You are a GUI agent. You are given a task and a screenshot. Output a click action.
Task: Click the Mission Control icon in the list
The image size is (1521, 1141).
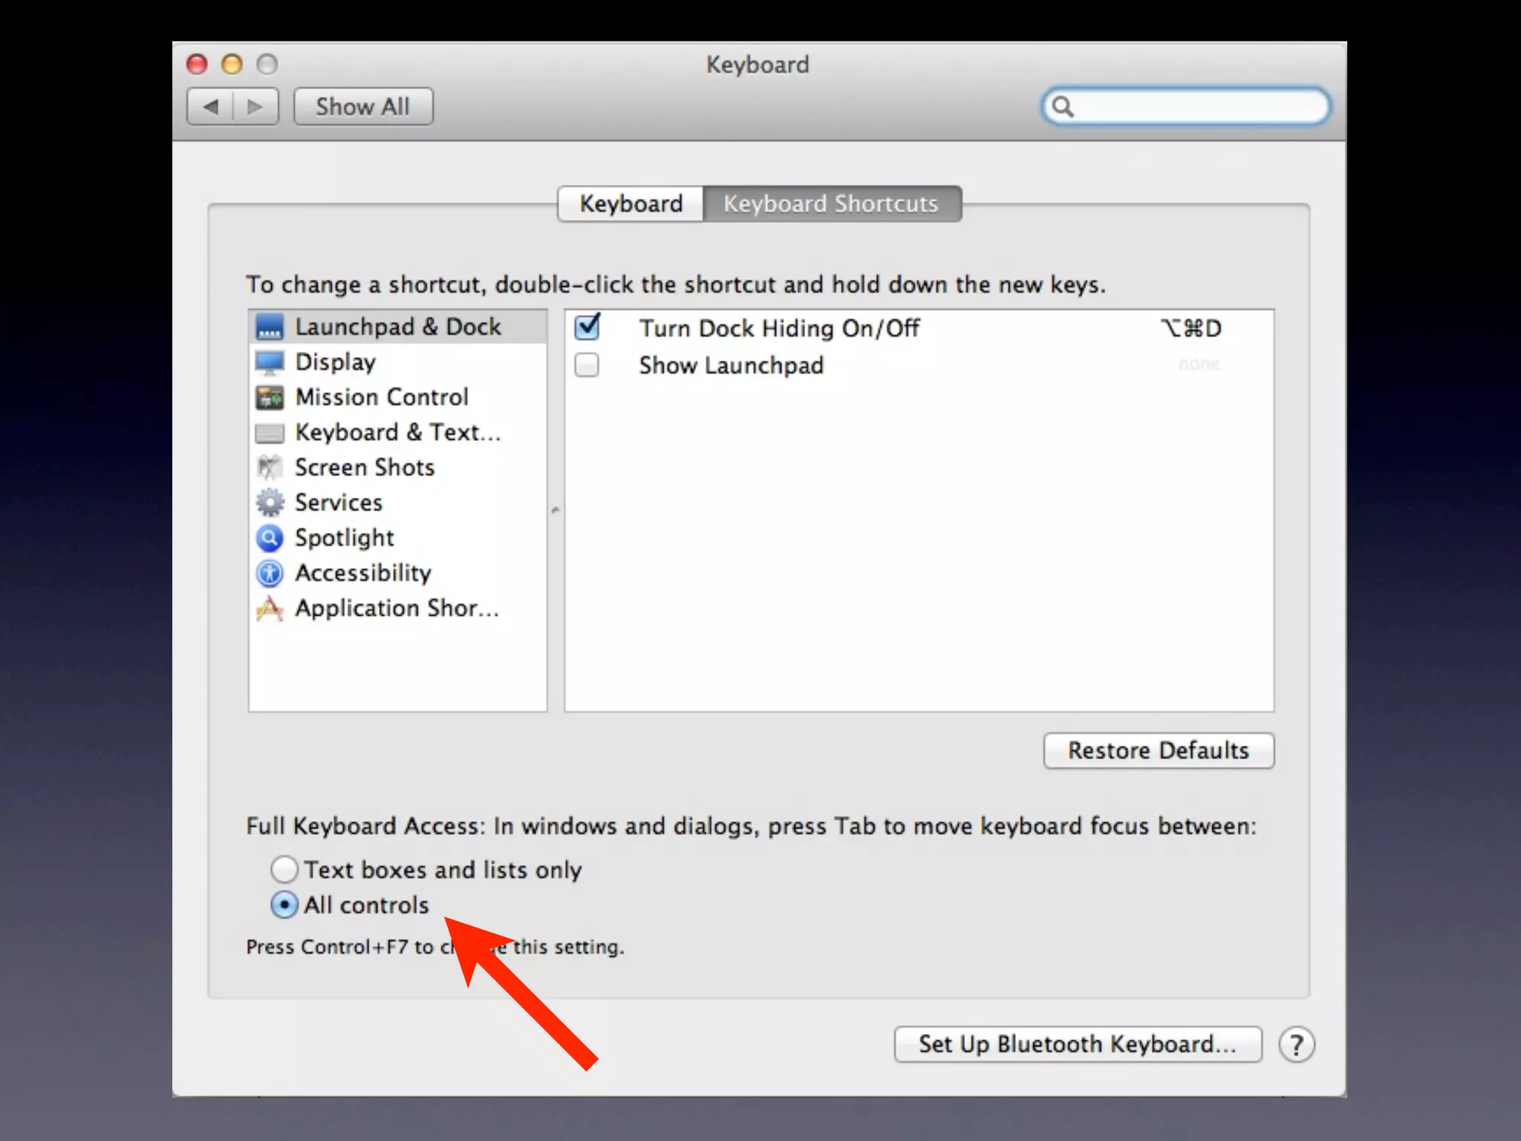(x=270, y=397)
